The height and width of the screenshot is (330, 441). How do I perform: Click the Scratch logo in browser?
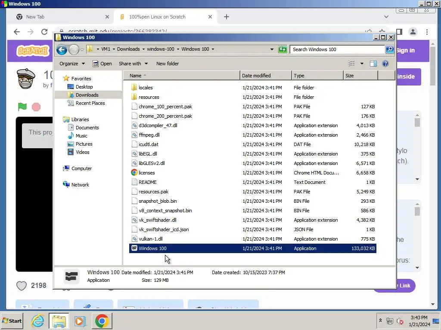[33, 51]
